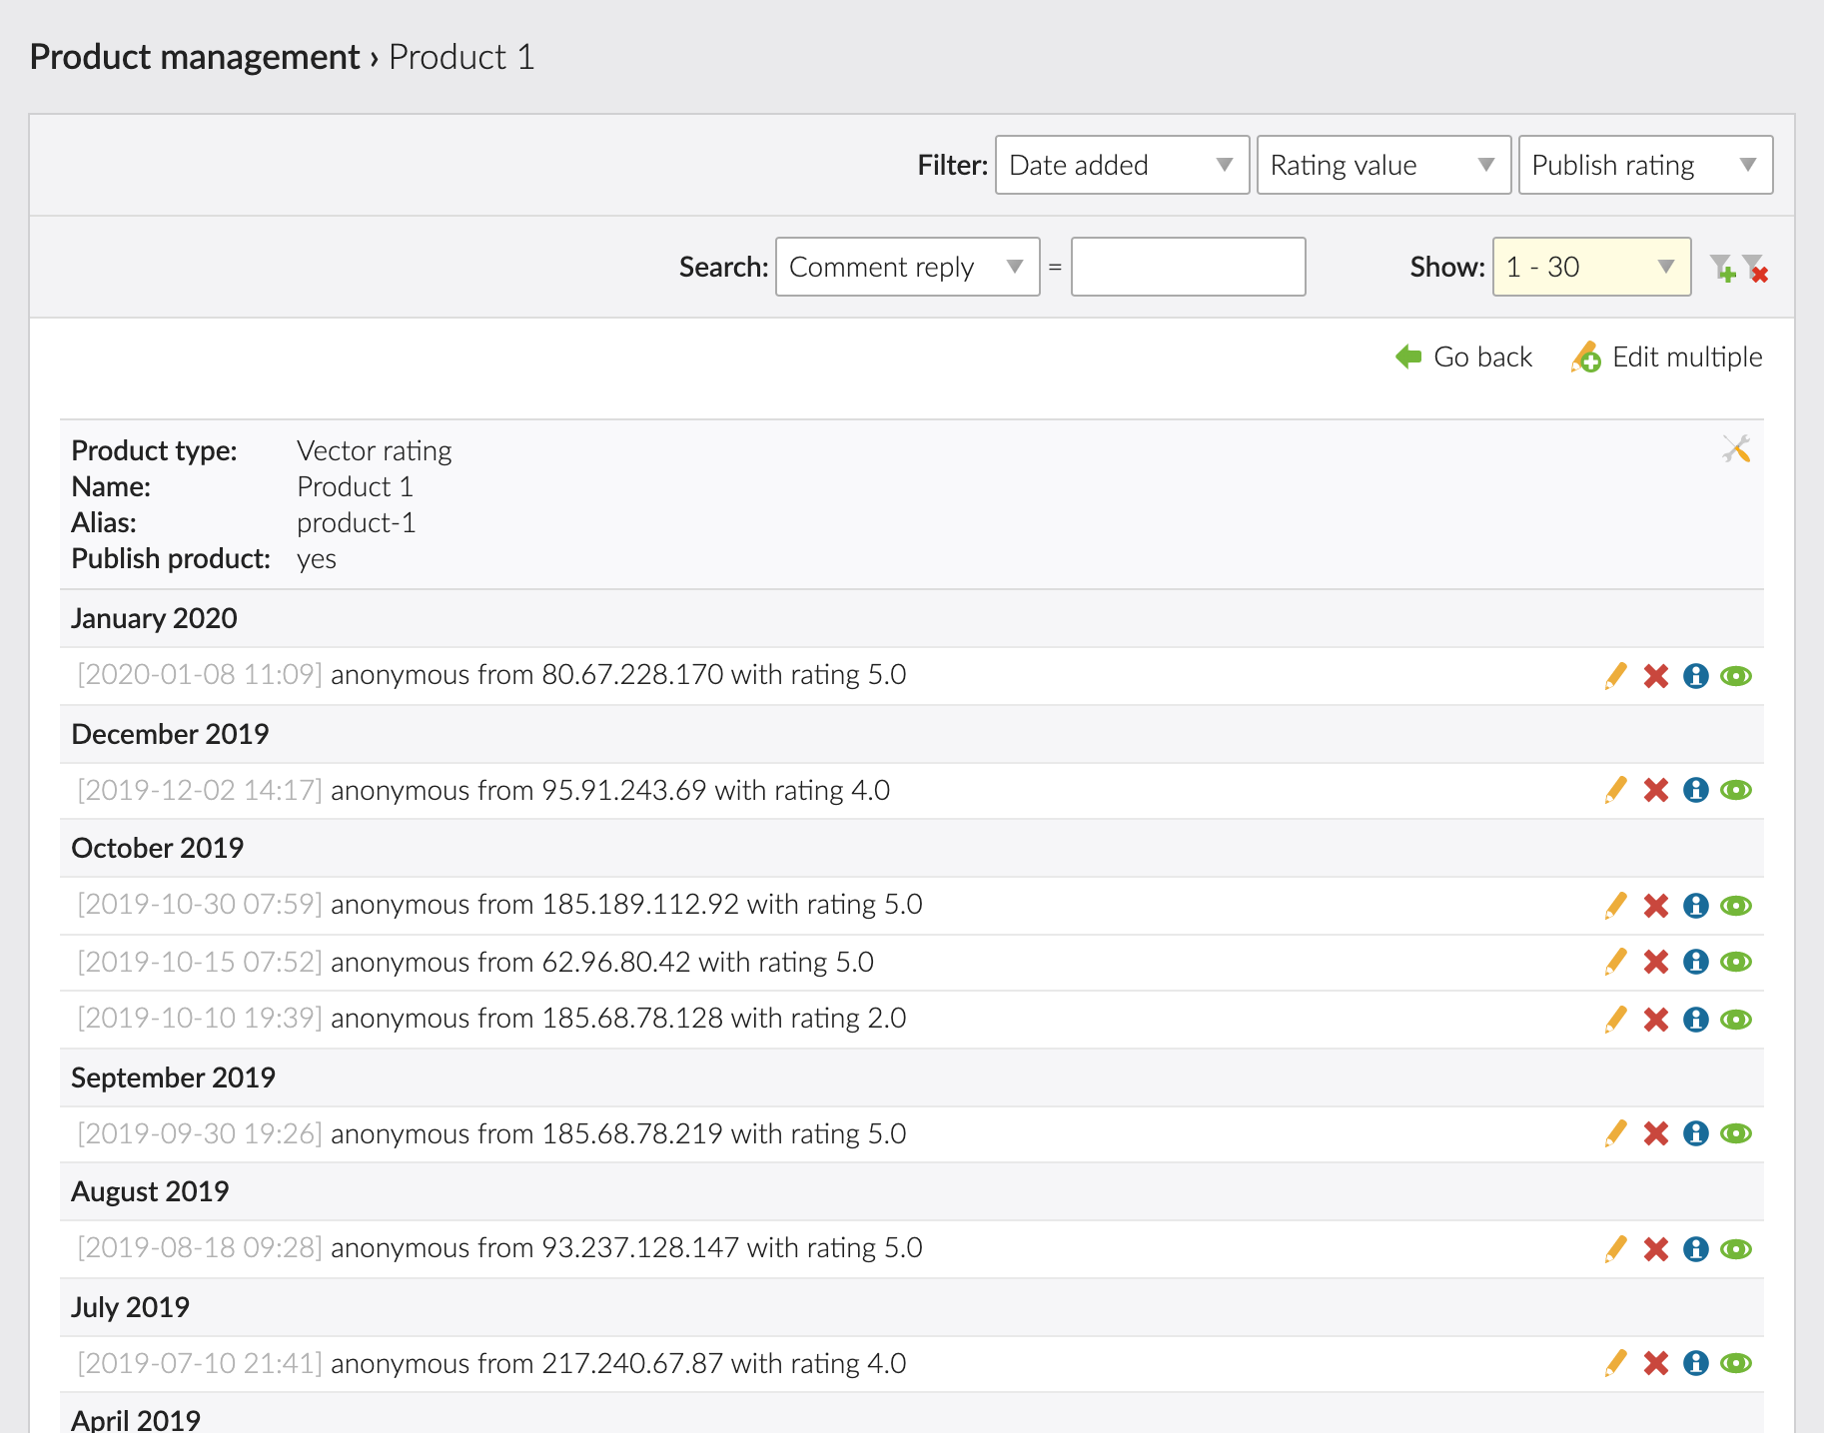Click the remove filter funnel icon
This screenshot has width=1824, height=1433.
(1755, 268)
